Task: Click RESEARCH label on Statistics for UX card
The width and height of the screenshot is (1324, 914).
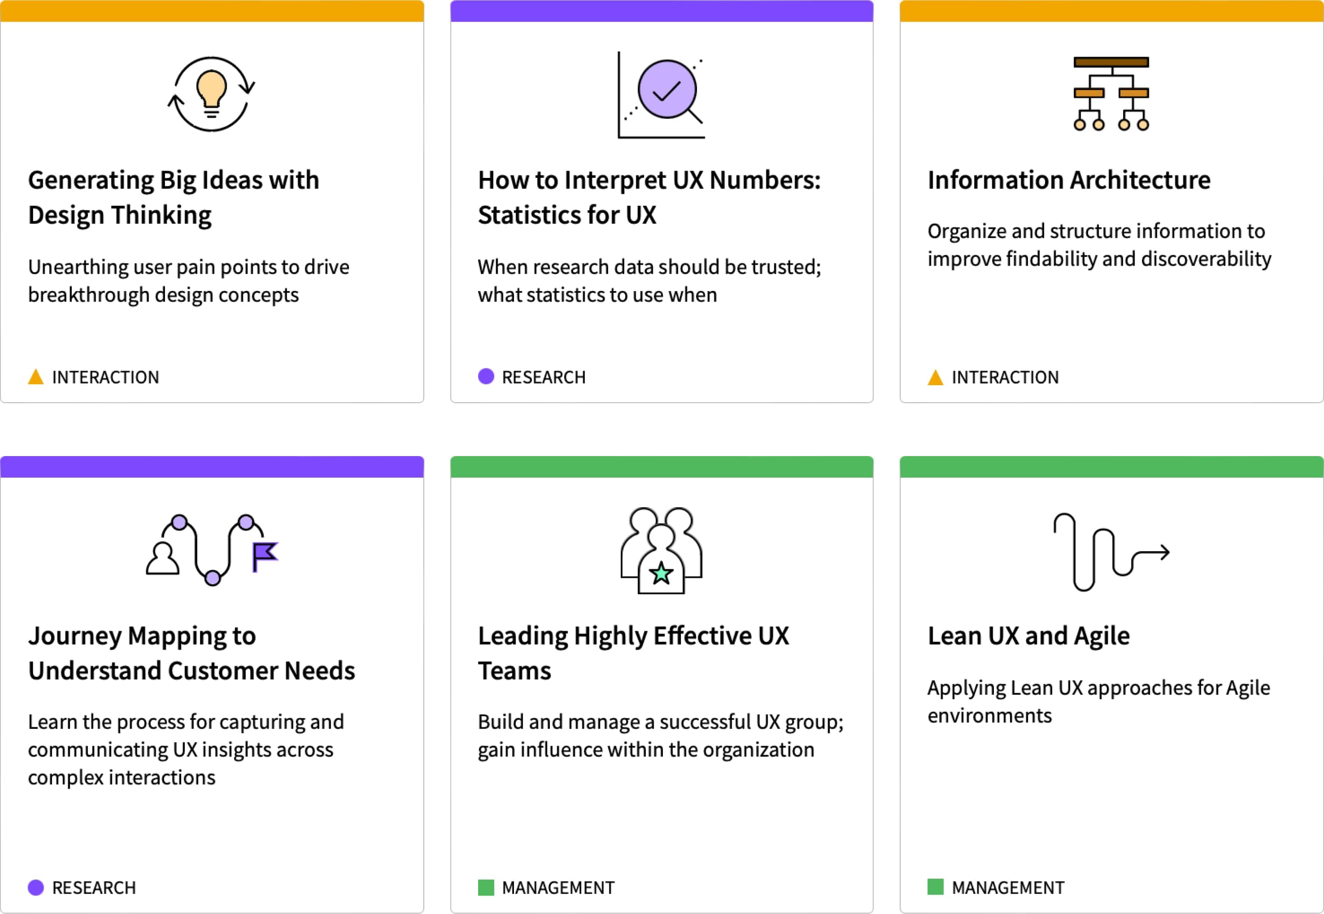Action: click(543, 377)
